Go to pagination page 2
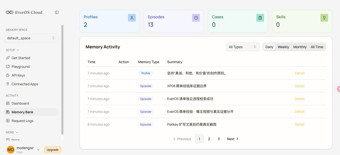 click(x=209, y=139)
